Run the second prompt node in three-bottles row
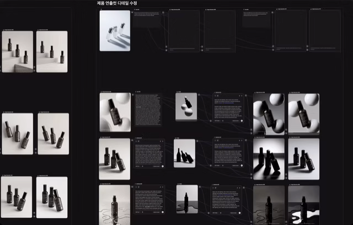353x225 pixels. click(x=242, y=165)
